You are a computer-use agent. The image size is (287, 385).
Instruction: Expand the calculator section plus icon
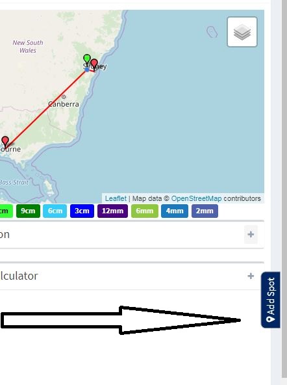[x=251, y=276]
